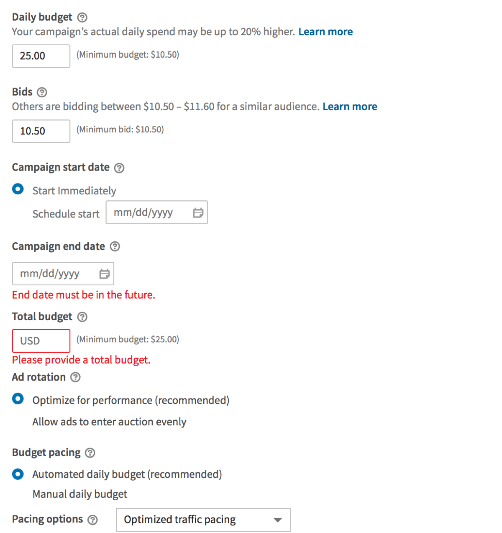
Task: Click the Campaign end date help icon
Action: point(115,246)
